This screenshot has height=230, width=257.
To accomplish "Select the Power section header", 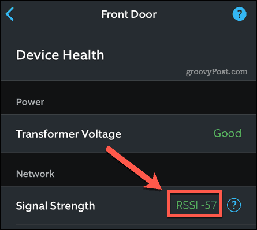I will pos(30,102).
